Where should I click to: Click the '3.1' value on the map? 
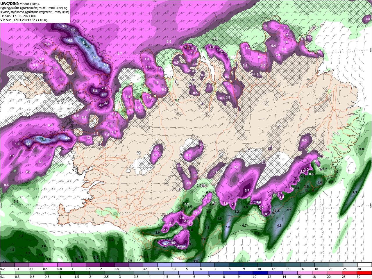point(106,103)
